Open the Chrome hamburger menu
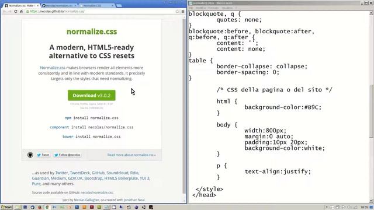 coord(183,11)
